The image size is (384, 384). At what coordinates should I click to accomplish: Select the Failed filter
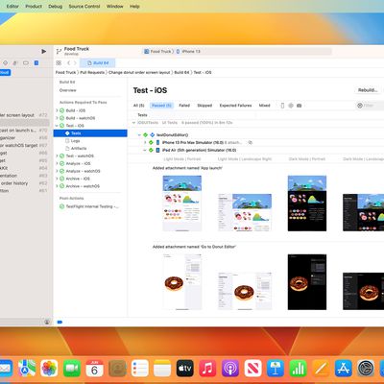point(184,106)
